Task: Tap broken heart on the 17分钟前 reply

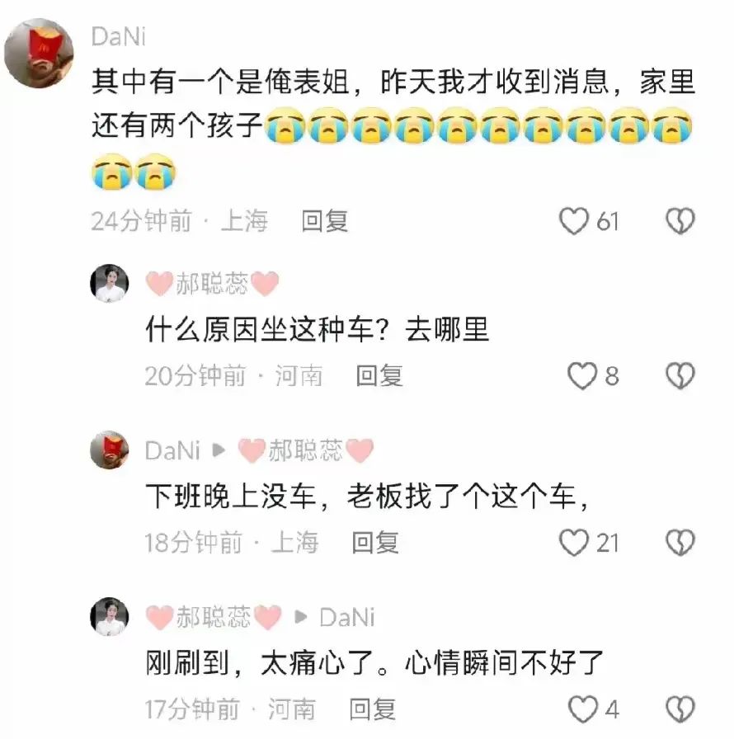Action: (680, 709)
